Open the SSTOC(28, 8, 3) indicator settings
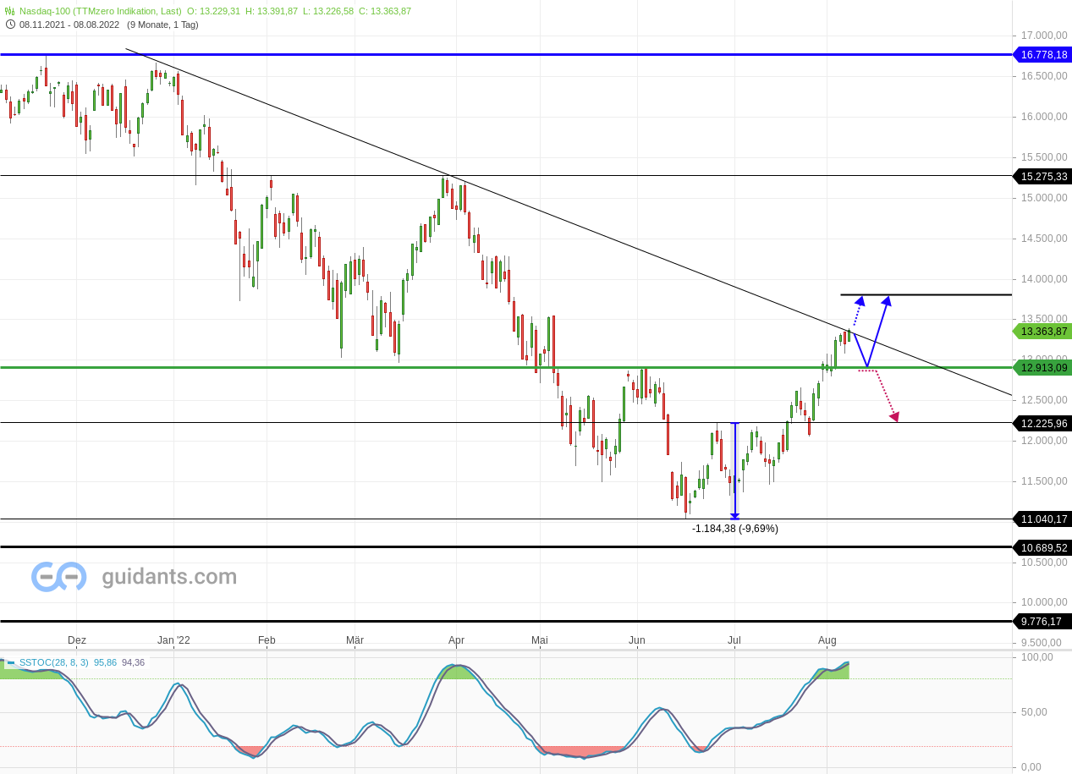1072x774 pixels. (x=54, y=662)
